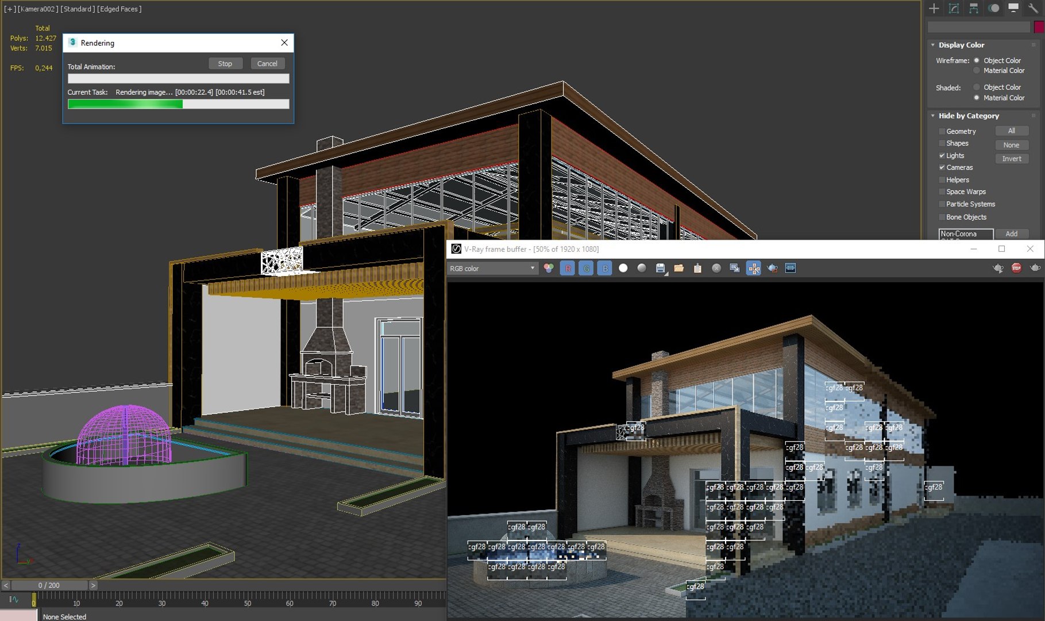
Task: Open the Display monitor tab
Action: click(x=1013, y=8)
